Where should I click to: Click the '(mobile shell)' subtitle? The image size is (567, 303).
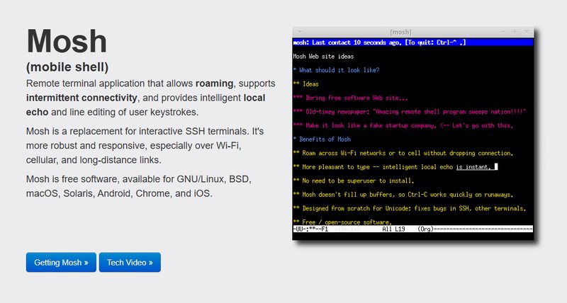pos(67,68)
